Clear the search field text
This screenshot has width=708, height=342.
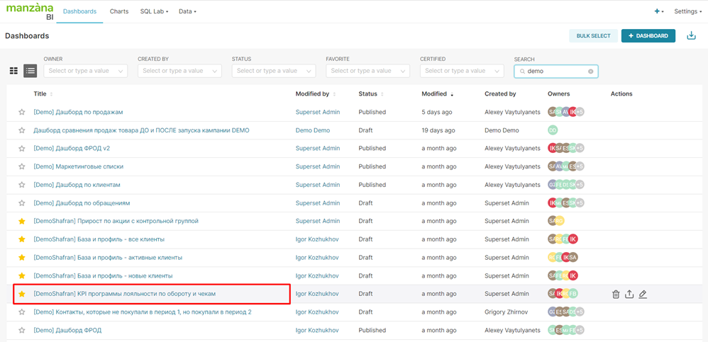[590, 72]
